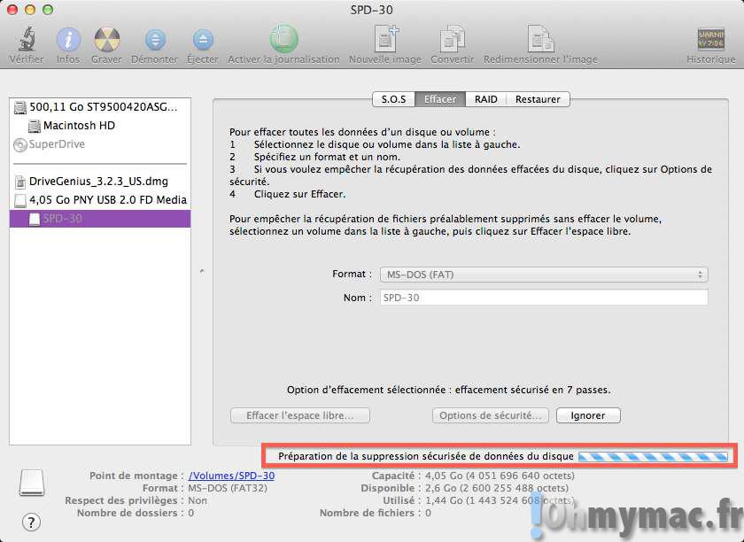Screen dimensions: 744x542
Task: Open the Format MS-DOS (FAT) dropdown
Action: pyautogui.click(x=543, y=275)
